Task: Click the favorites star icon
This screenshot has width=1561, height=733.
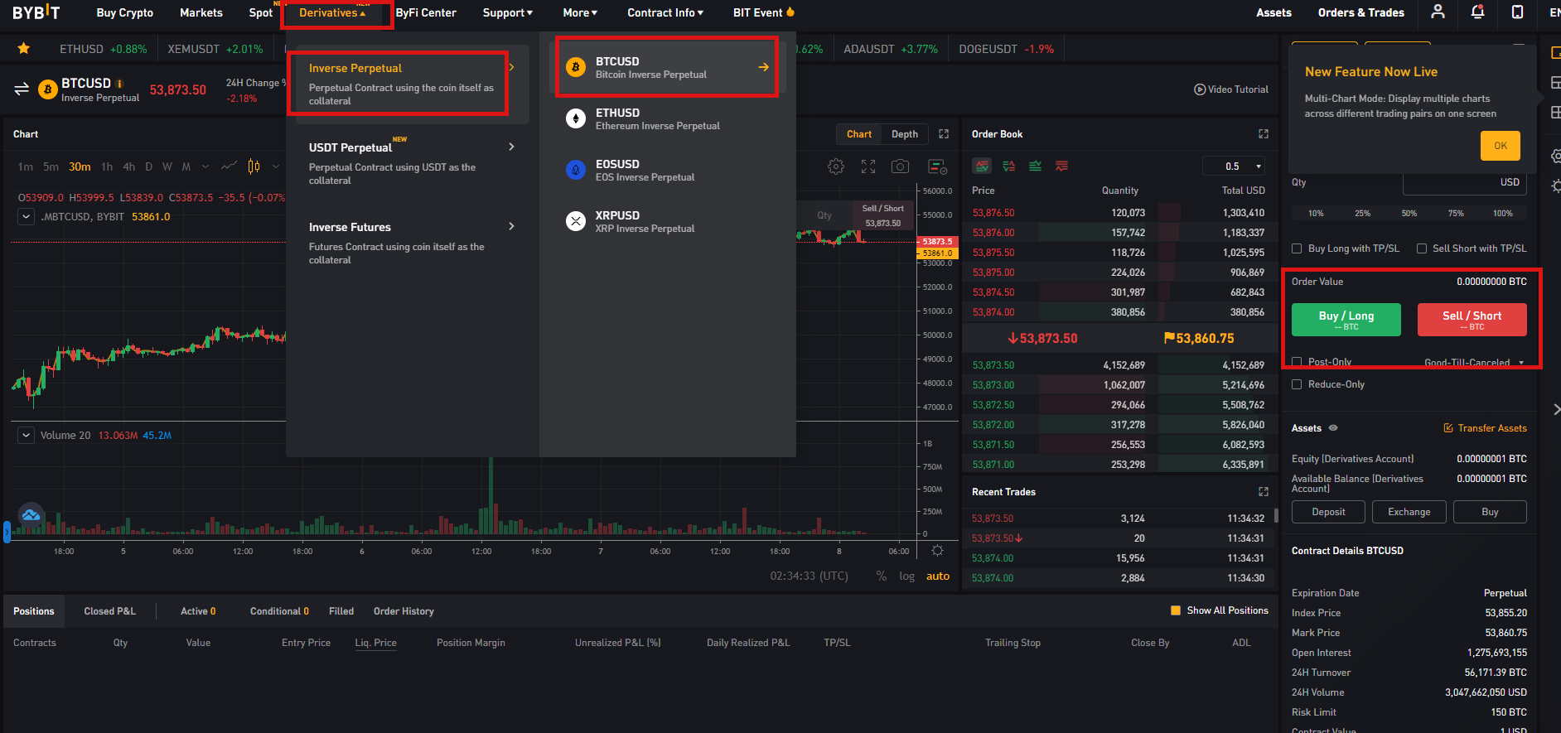Action: (24, 49)
